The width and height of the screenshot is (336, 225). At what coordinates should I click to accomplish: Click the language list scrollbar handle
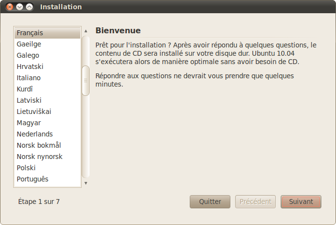coord(86,80)
